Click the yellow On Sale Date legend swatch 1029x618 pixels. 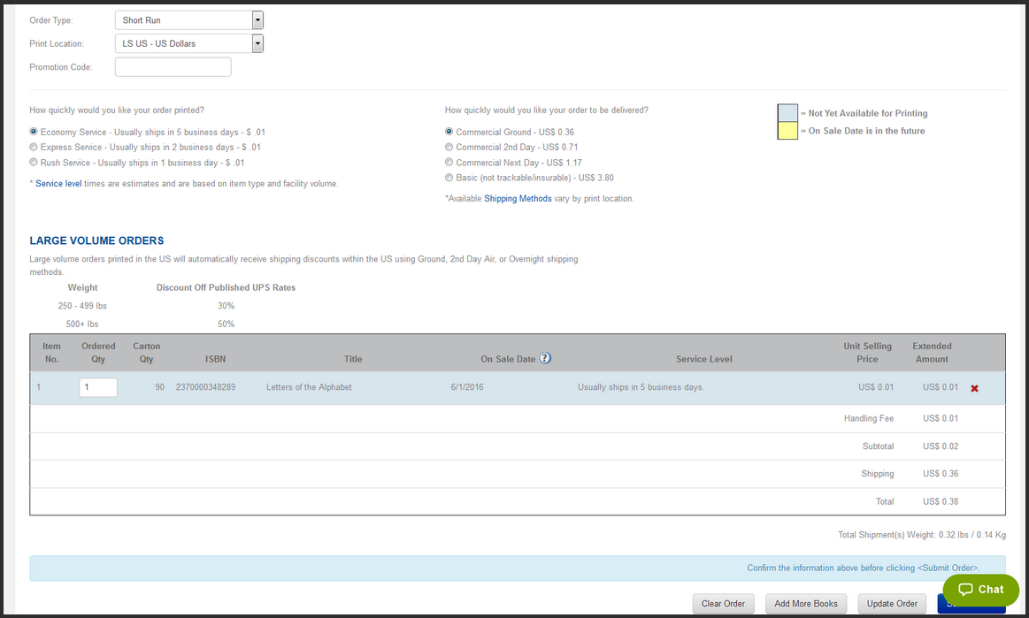pos(787,131)
